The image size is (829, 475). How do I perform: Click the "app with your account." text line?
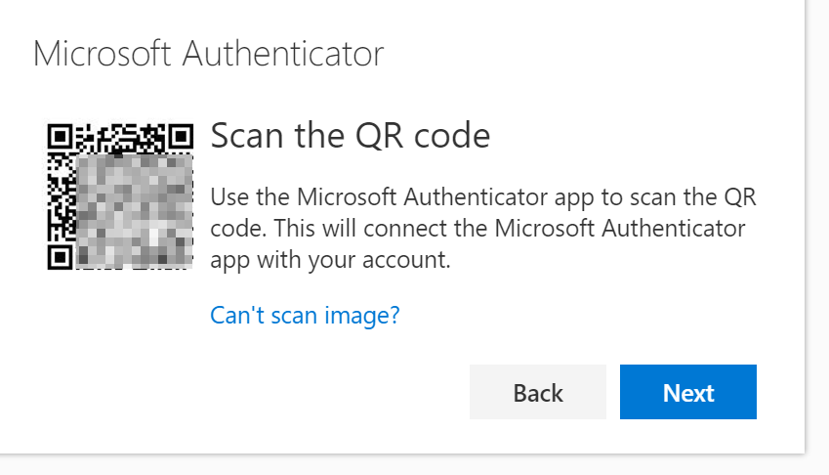click(330, 261)
